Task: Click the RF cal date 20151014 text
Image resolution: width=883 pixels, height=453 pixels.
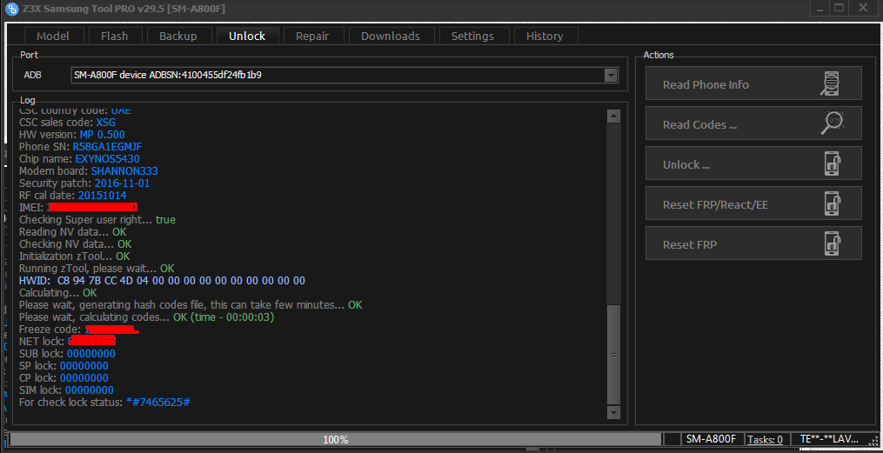Action: pyautogui.click(x=73, y=196)
